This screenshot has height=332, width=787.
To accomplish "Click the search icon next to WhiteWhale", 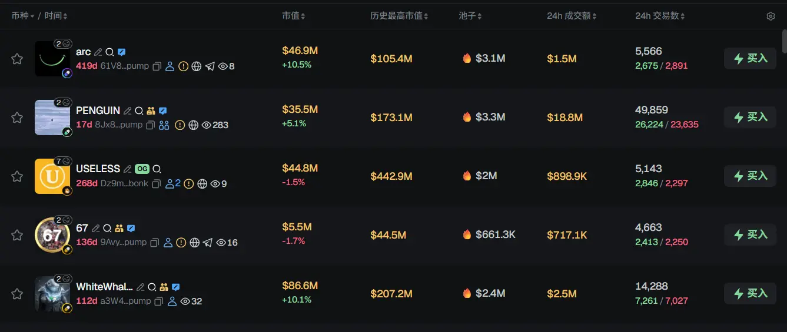I will coord(152,287).
